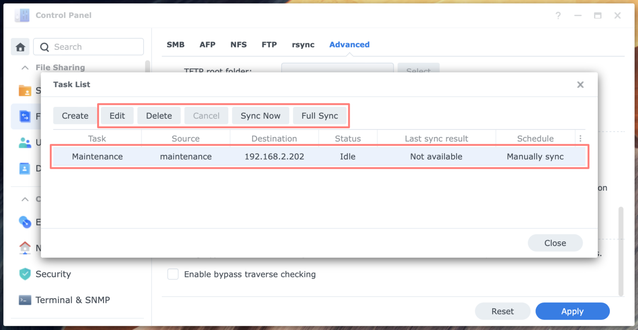This screenshot has width=638, height=330.
Task: Click the Reset button
Action: (503, 311)
